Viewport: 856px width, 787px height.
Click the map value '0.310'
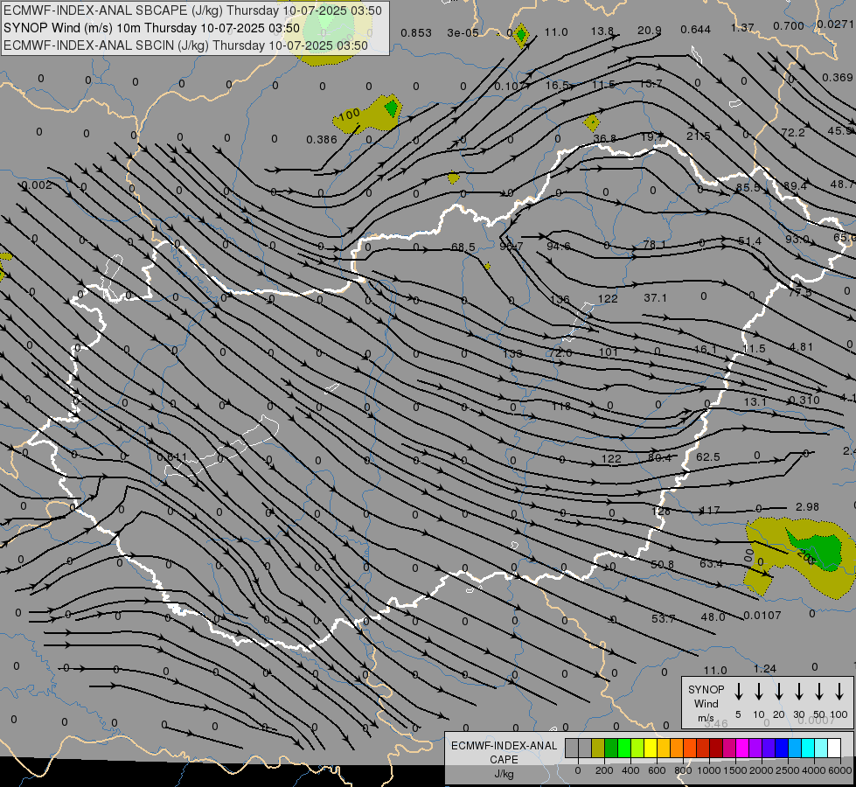pos(804,400)
